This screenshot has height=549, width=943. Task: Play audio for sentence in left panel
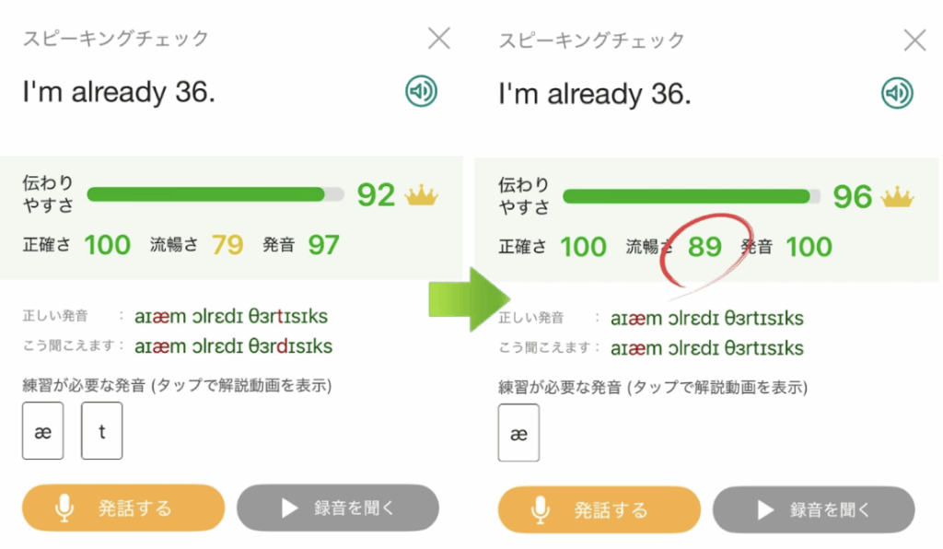pos(421,91)
